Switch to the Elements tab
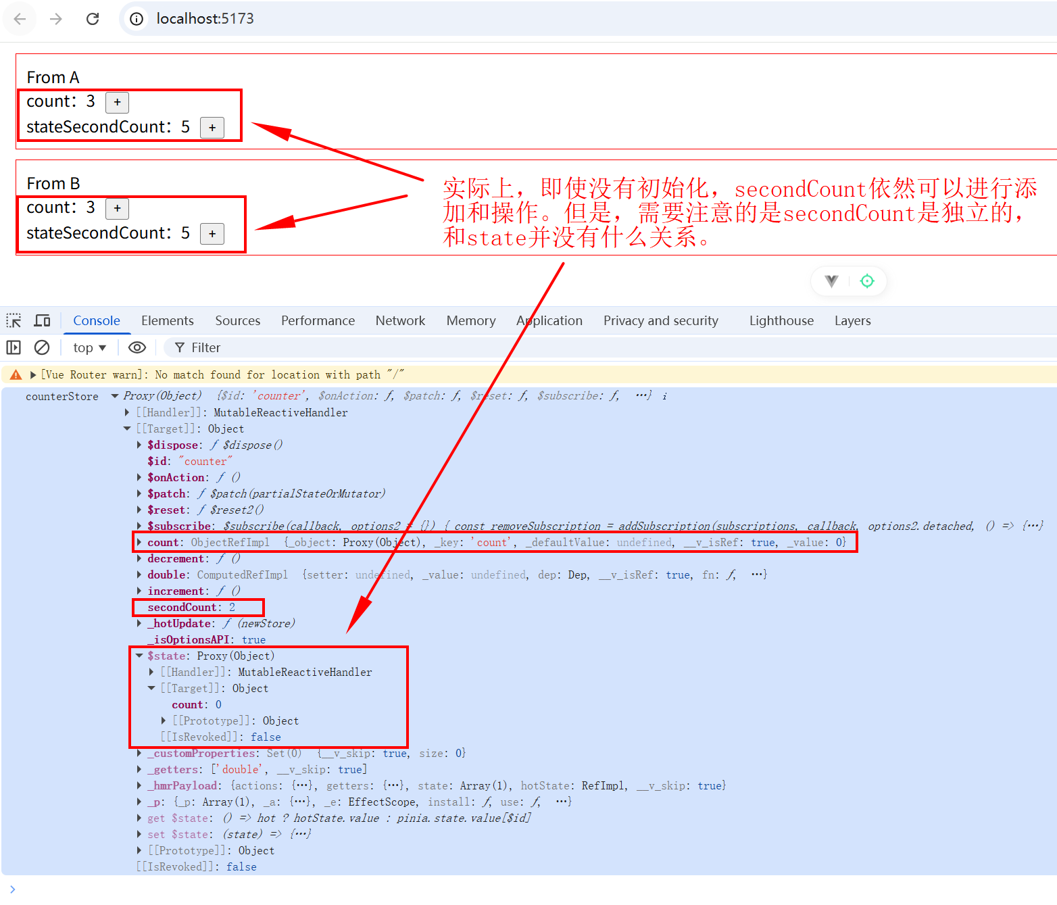This screenshot has height=905, width=1057. [168, 321]
